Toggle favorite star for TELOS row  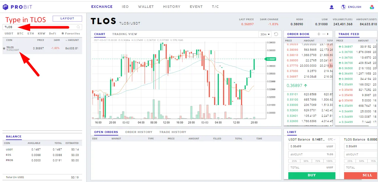[x=4, y=48]
